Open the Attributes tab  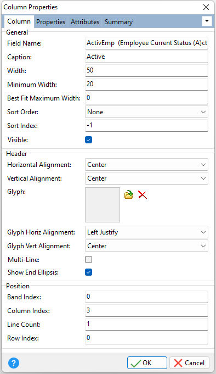click(x=85, y=22)
